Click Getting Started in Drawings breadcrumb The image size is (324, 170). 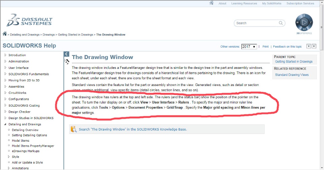click(x=75, y=35)
